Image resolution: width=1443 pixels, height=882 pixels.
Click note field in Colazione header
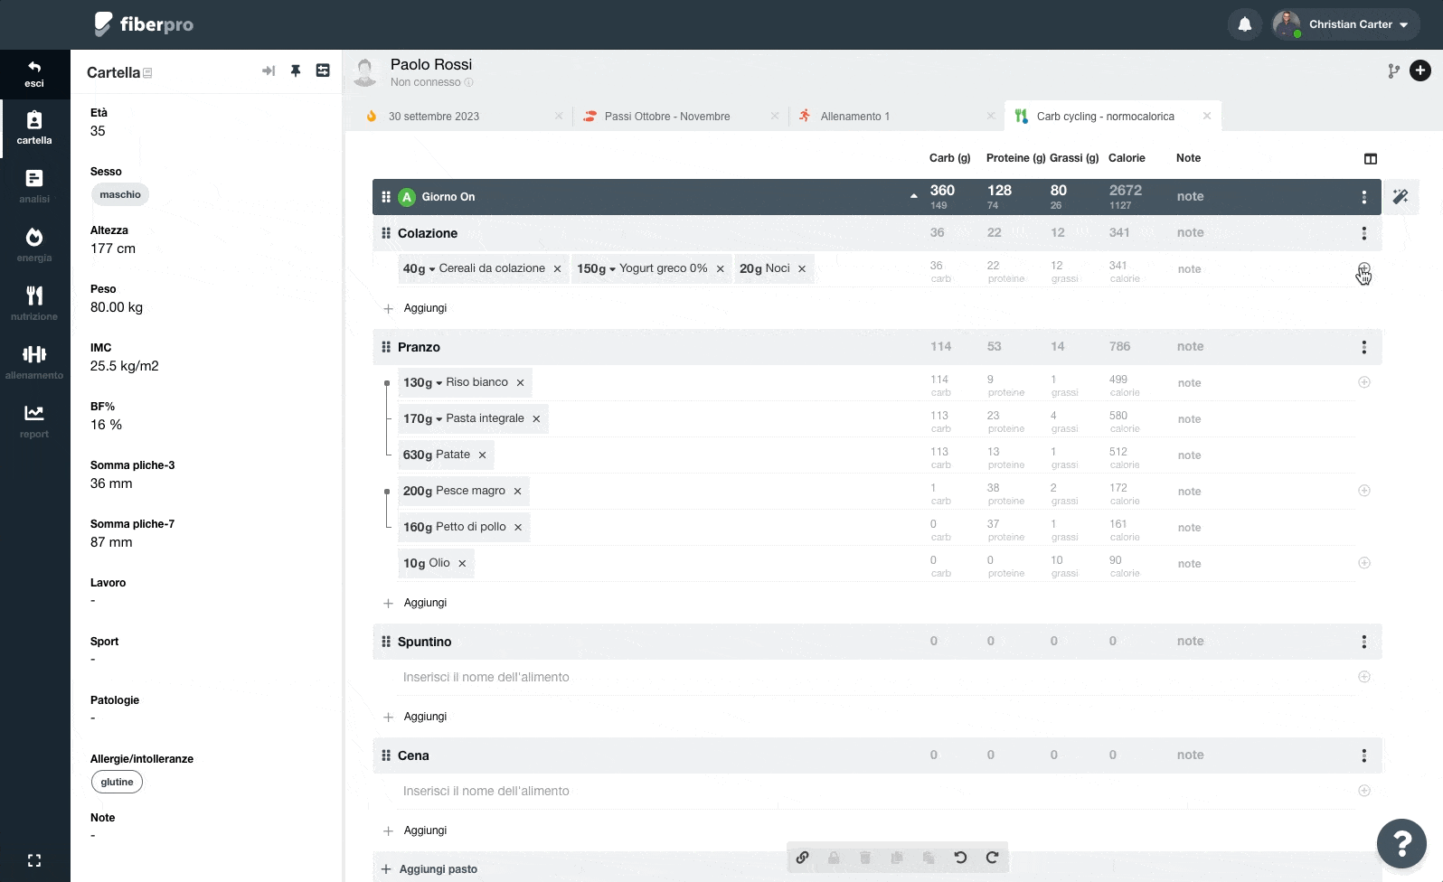tap(1190, 233)
